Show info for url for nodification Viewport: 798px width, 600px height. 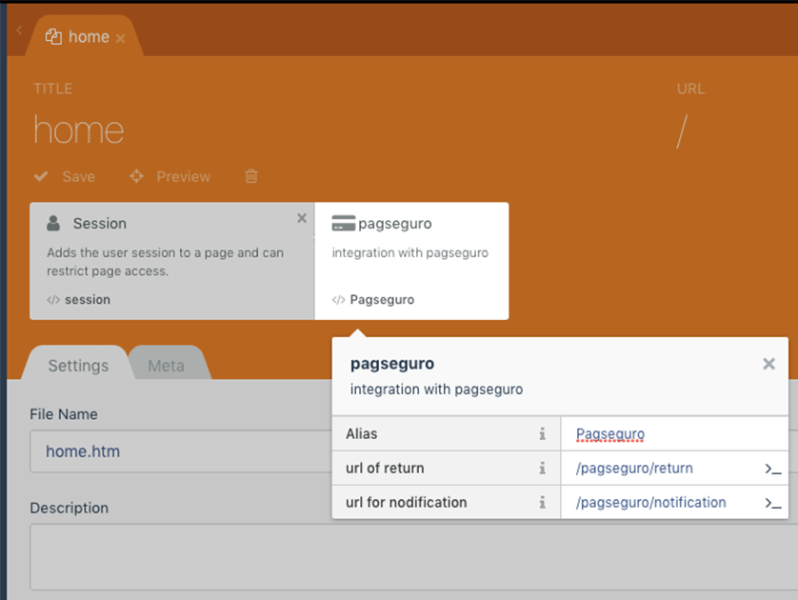click(x=543, y=502)
